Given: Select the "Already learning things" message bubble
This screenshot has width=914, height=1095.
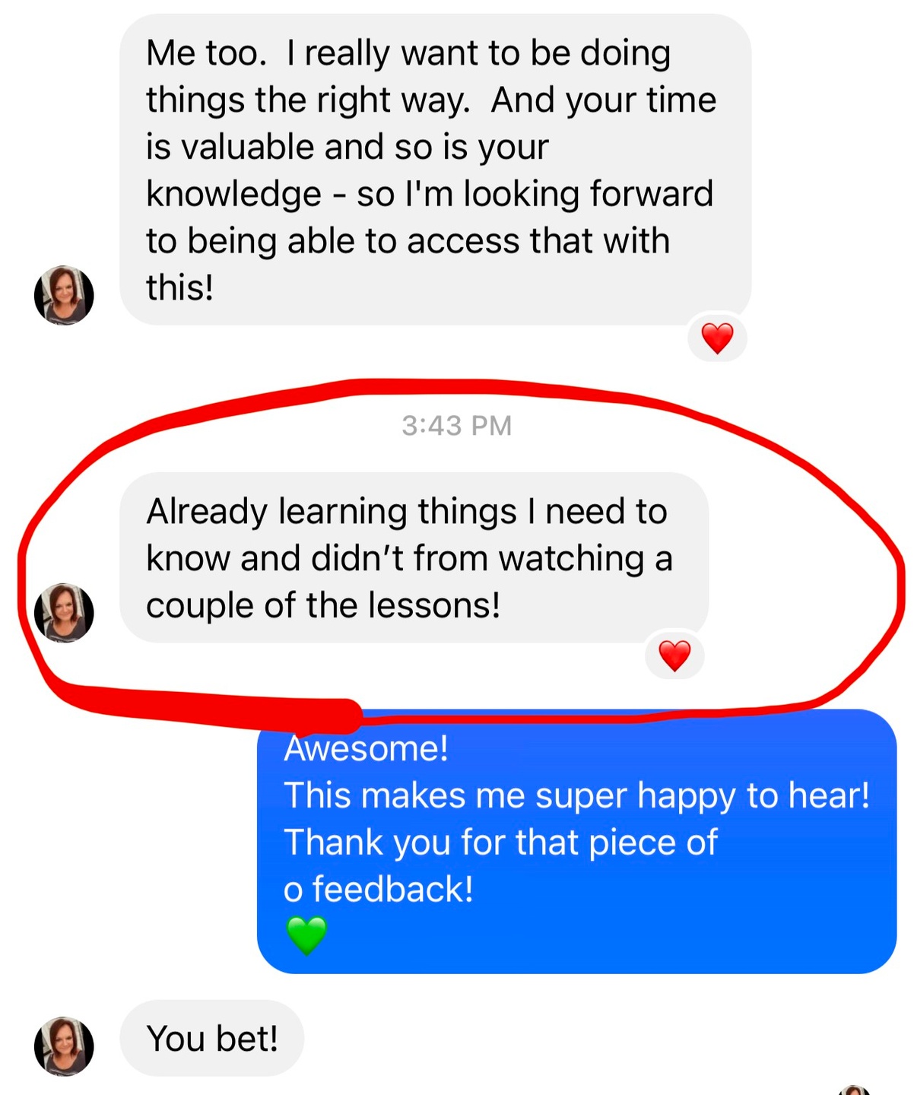Looking at the screenshot, I should point(414,557).
